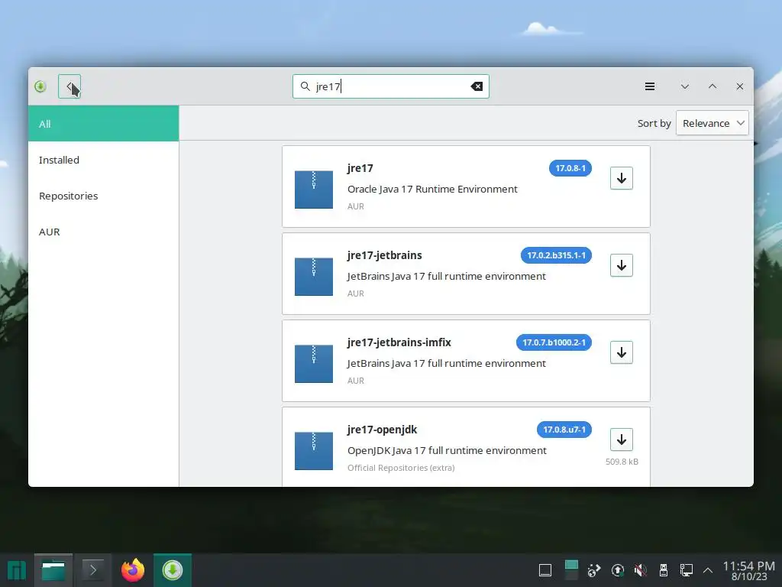
Task: Click the jre17-jetbrains package archive icon
Action: point(314,277)
